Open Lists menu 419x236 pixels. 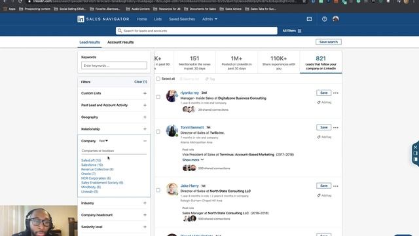[x=158, y=19]
